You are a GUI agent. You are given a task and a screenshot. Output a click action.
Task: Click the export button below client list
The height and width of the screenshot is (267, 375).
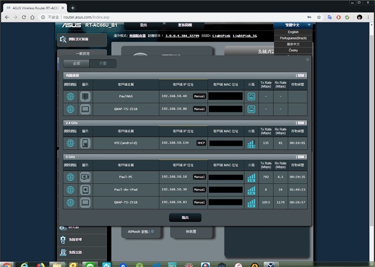[185, 218]
